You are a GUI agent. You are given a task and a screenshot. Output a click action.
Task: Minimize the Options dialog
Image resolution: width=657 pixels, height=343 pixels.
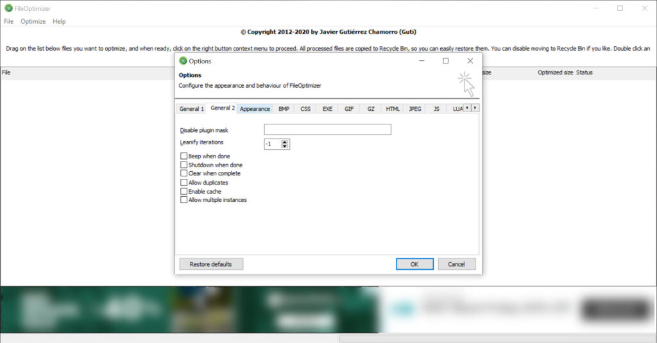pos(422,61)
